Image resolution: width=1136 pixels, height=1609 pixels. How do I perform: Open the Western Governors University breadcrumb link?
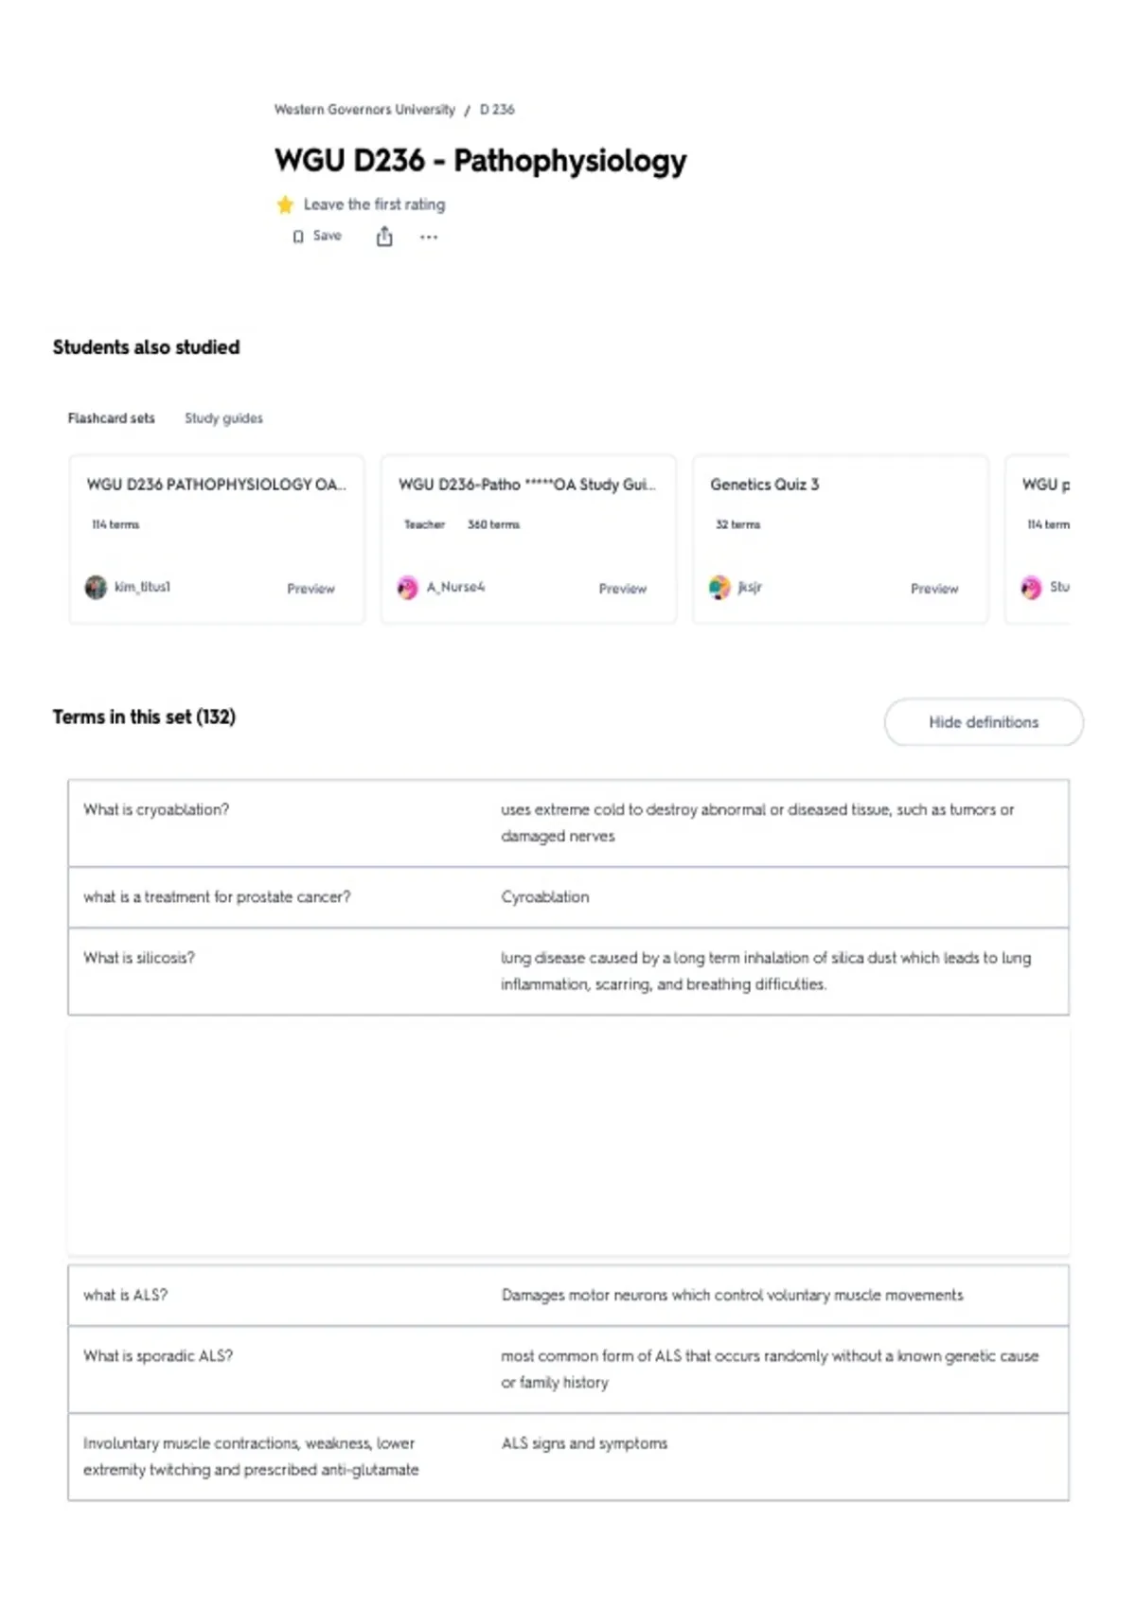[364, 110]
